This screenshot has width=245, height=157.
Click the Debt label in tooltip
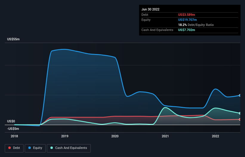coord(145,15)
